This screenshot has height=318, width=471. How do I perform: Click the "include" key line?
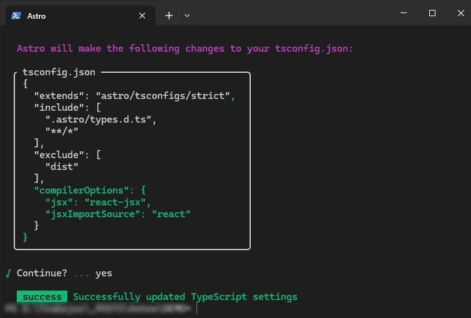point(67,108)
